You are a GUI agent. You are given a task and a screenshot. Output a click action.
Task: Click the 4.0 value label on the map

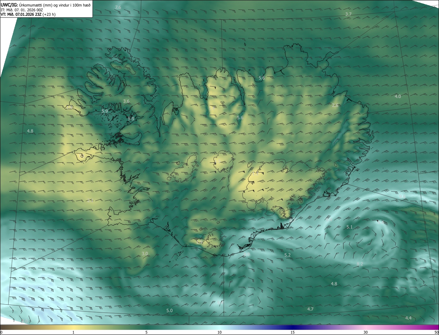(x=398, y=97)
